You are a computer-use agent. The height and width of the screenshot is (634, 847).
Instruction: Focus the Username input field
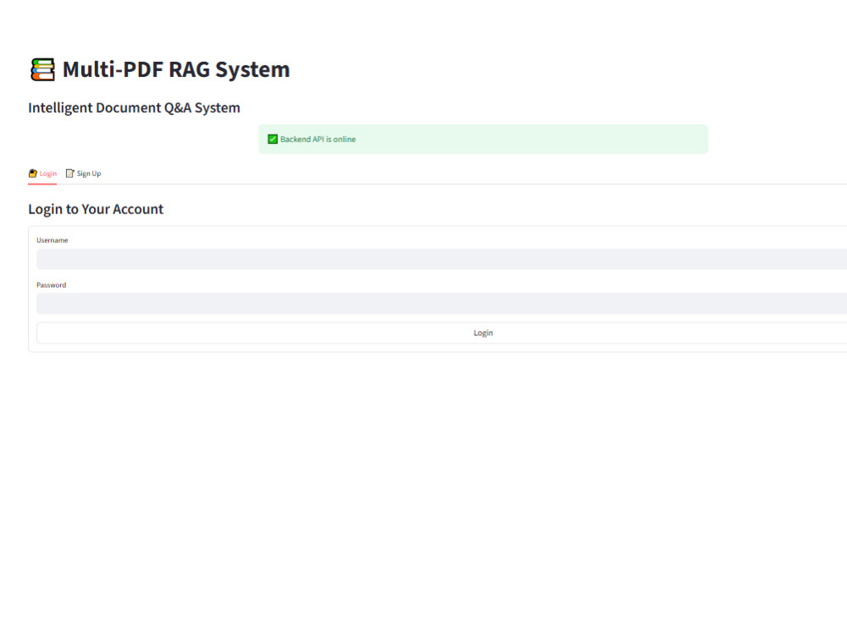tap(441, 259)
